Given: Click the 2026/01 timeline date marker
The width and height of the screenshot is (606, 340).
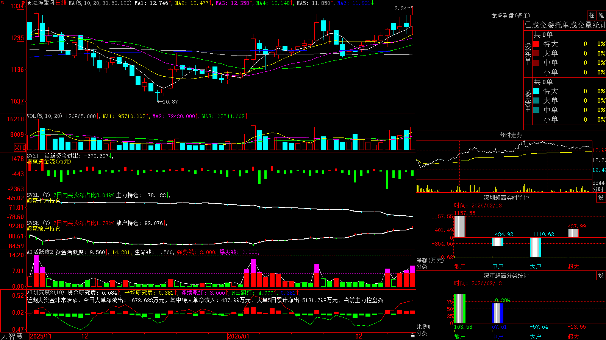Looking at the screenshot, I should [x=239, y=336].
